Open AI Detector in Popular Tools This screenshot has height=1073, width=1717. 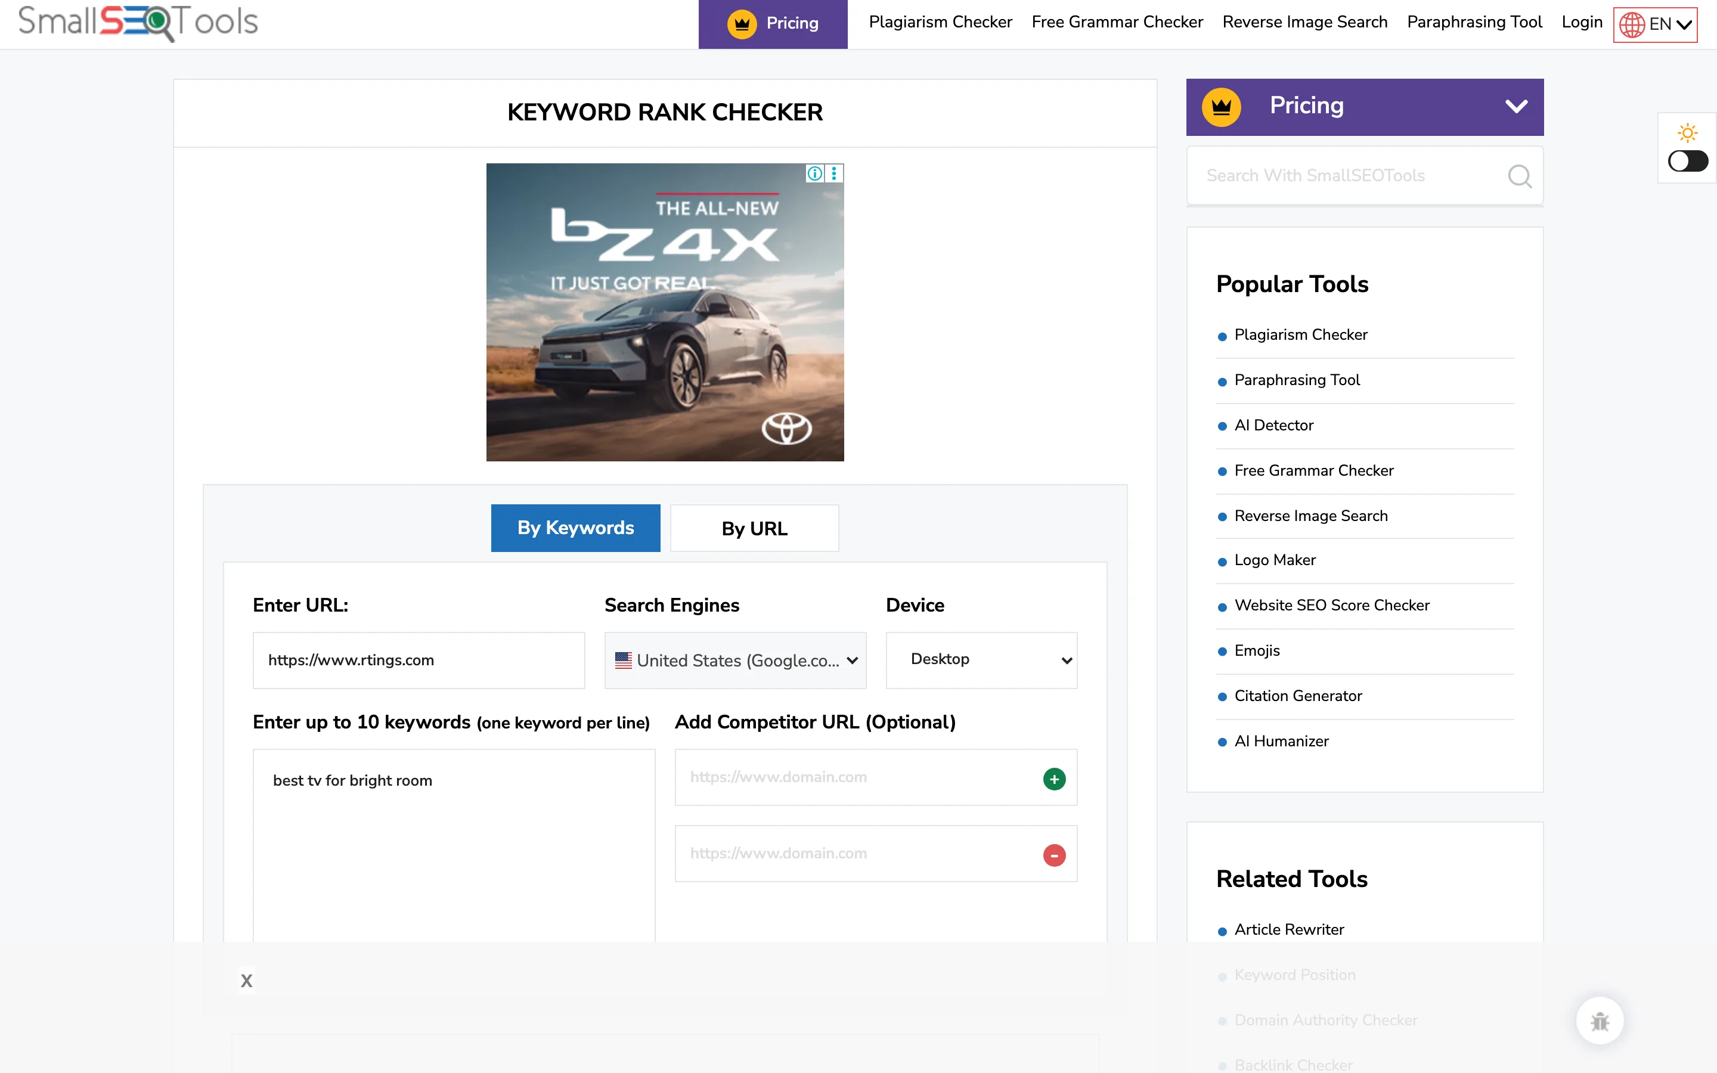(x=1273, y=426)
